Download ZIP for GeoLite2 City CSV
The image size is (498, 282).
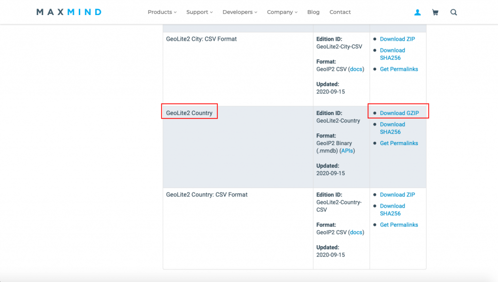(x=397, y=39)
